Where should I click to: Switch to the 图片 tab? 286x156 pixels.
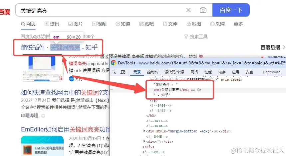[x=76, y=24]
